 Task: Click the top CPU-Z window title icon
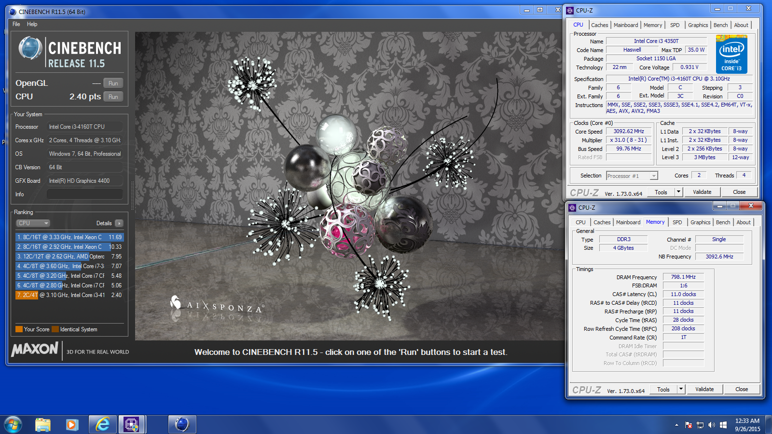coord(570,10)
